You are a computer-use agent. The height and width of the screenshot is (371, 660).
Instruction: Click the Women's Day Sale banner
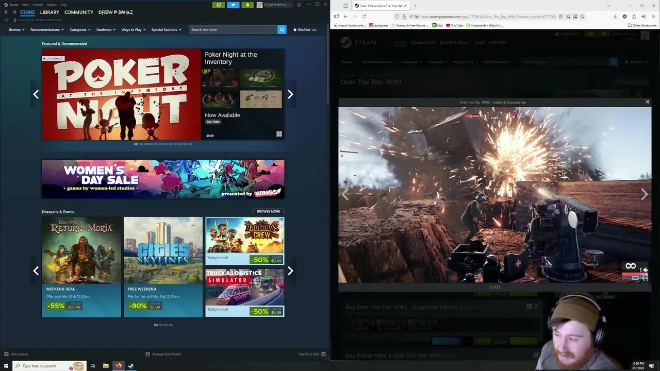coord(163,179)
